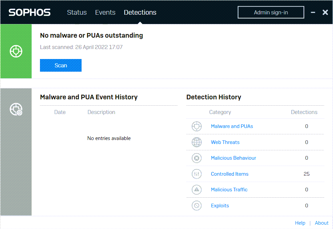
Task: Select the Detections tab
Action: pos(140,12)
